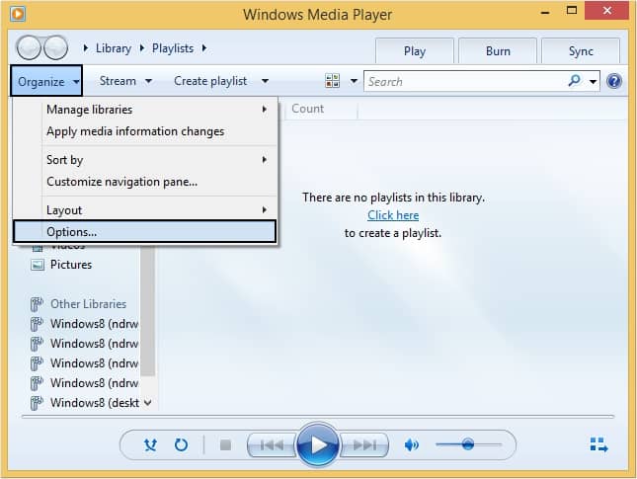
Task: Maximize the Windows Media Player window
Action: coord(572,11)
